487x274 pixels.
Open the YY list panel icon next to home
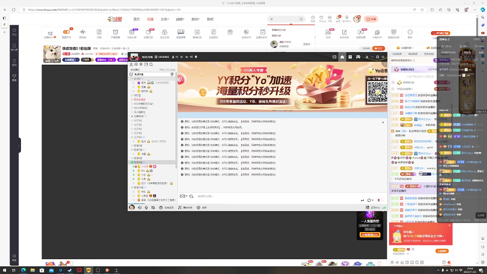coord(350,57)
